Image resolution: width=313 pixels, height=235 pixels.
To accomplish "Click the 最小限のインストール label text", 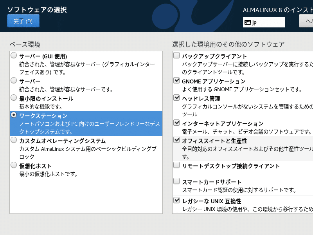I will [x=46, y=99].
